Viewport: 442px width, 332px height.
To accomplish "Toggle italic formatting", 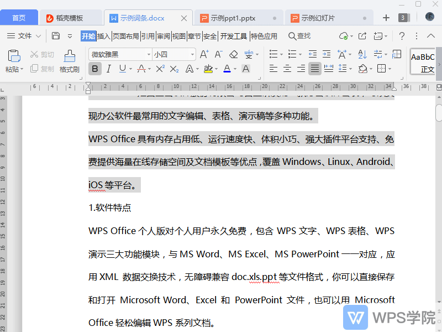I will [109, 69].
